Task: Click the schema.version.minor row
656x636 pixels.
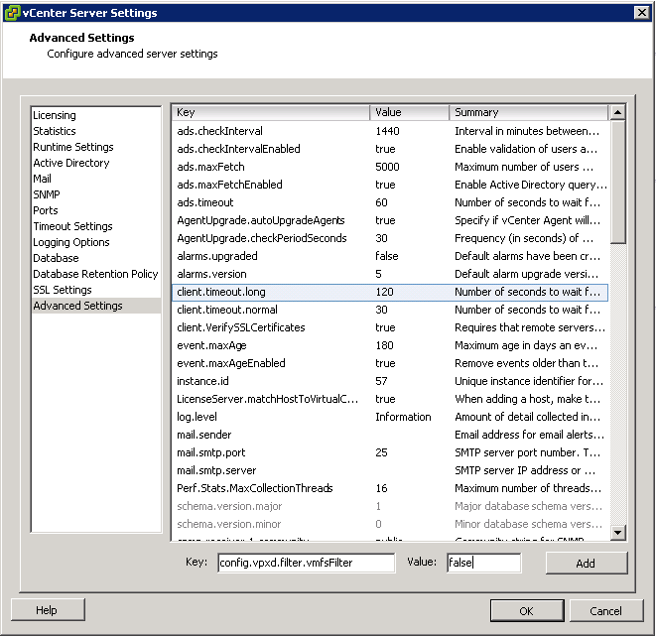Action: (x=390, y=525)
